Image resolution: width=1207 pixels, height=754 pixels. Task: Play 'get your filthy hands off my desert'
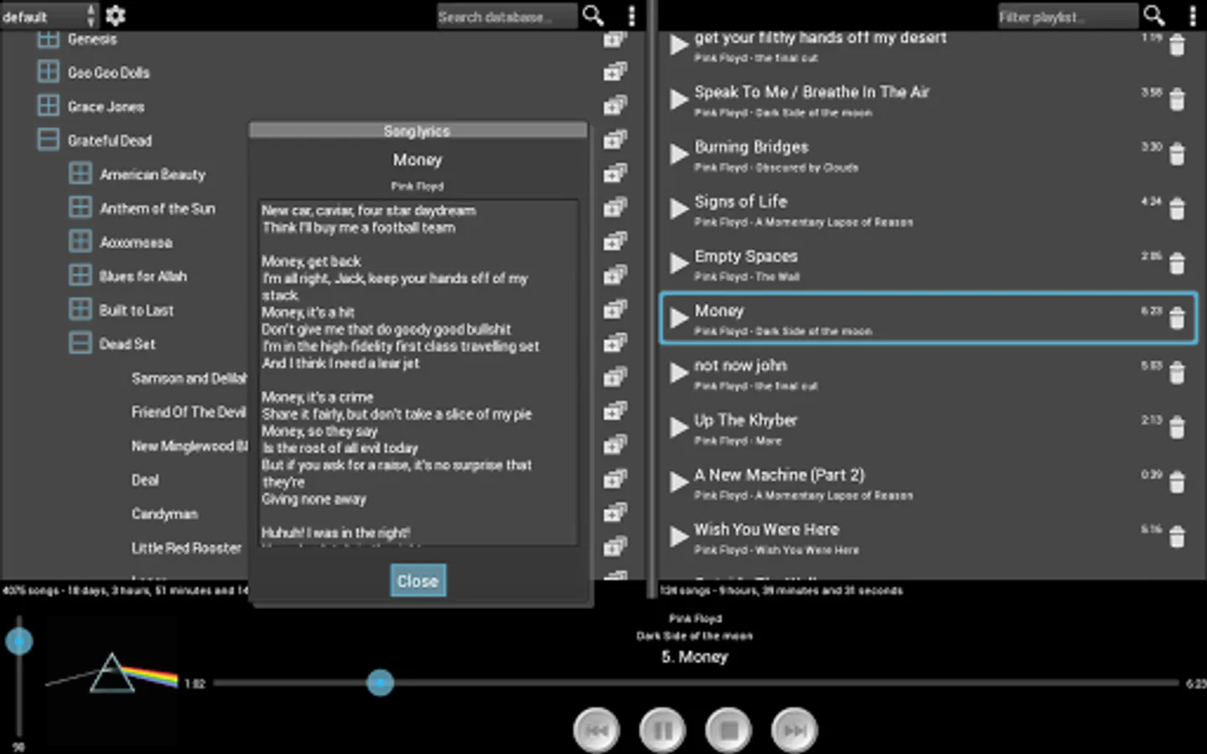click(678, 45)
